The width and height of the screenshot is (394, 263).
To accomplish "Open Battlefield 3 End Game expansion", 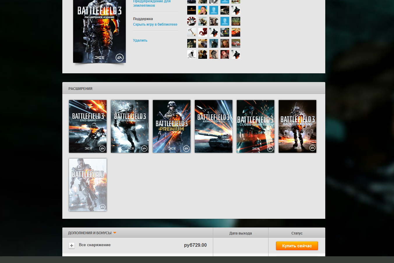I will click(x=88, y=126).
